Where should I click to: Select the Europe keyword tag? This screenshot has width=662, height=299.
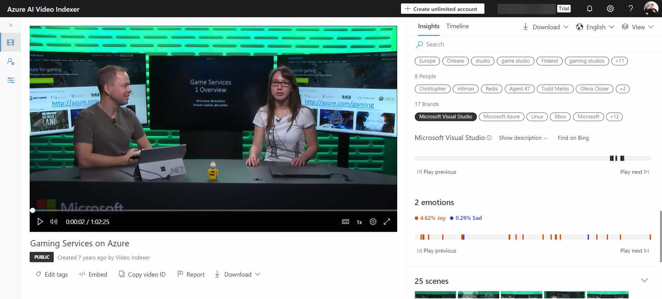coord(427,61)
